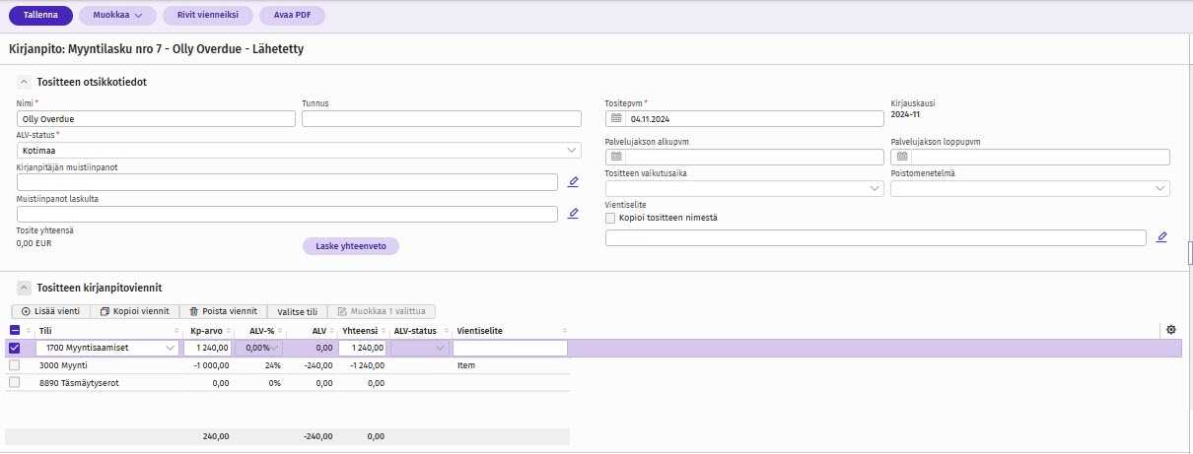Open Tositepvm calendar icon

point(617,119)
